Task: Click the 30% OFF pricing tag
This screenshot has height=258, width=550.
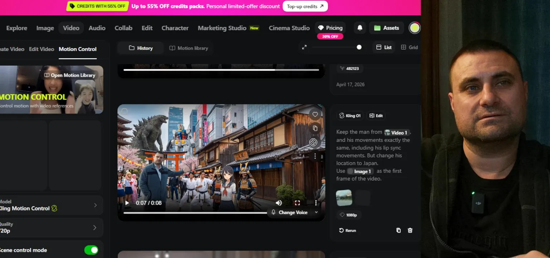Action: coord(330,37)
